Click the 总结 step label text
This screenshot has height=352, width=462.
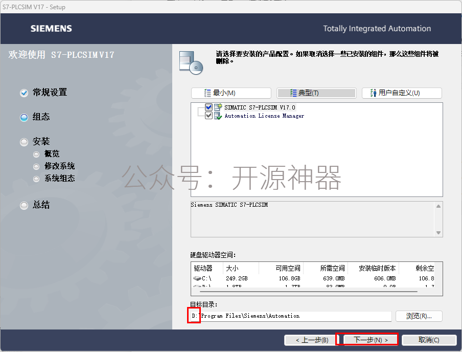41,205
